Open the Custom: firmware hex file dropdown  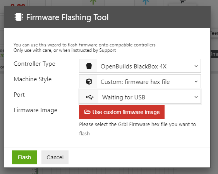(140, 81)
